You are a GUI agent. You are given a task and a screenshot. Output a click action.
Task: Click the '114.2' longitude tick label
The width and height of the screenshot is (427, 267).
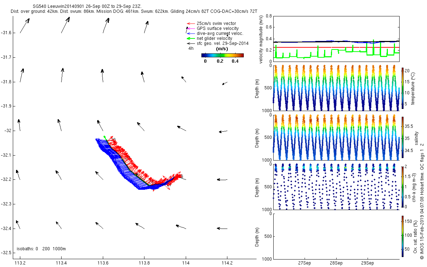click(227, 263)
